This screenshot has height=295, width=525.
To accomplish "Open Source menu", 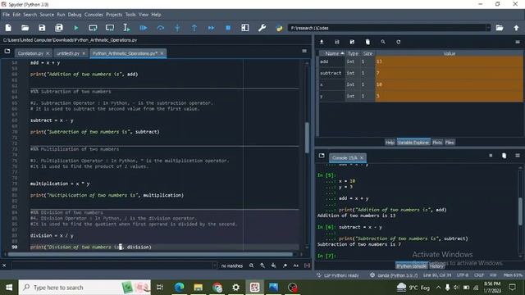I will coord(47,15).
